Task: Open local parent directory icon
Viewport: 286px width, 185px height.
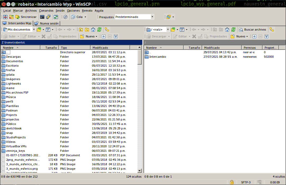Action: [x=81, y=30]
